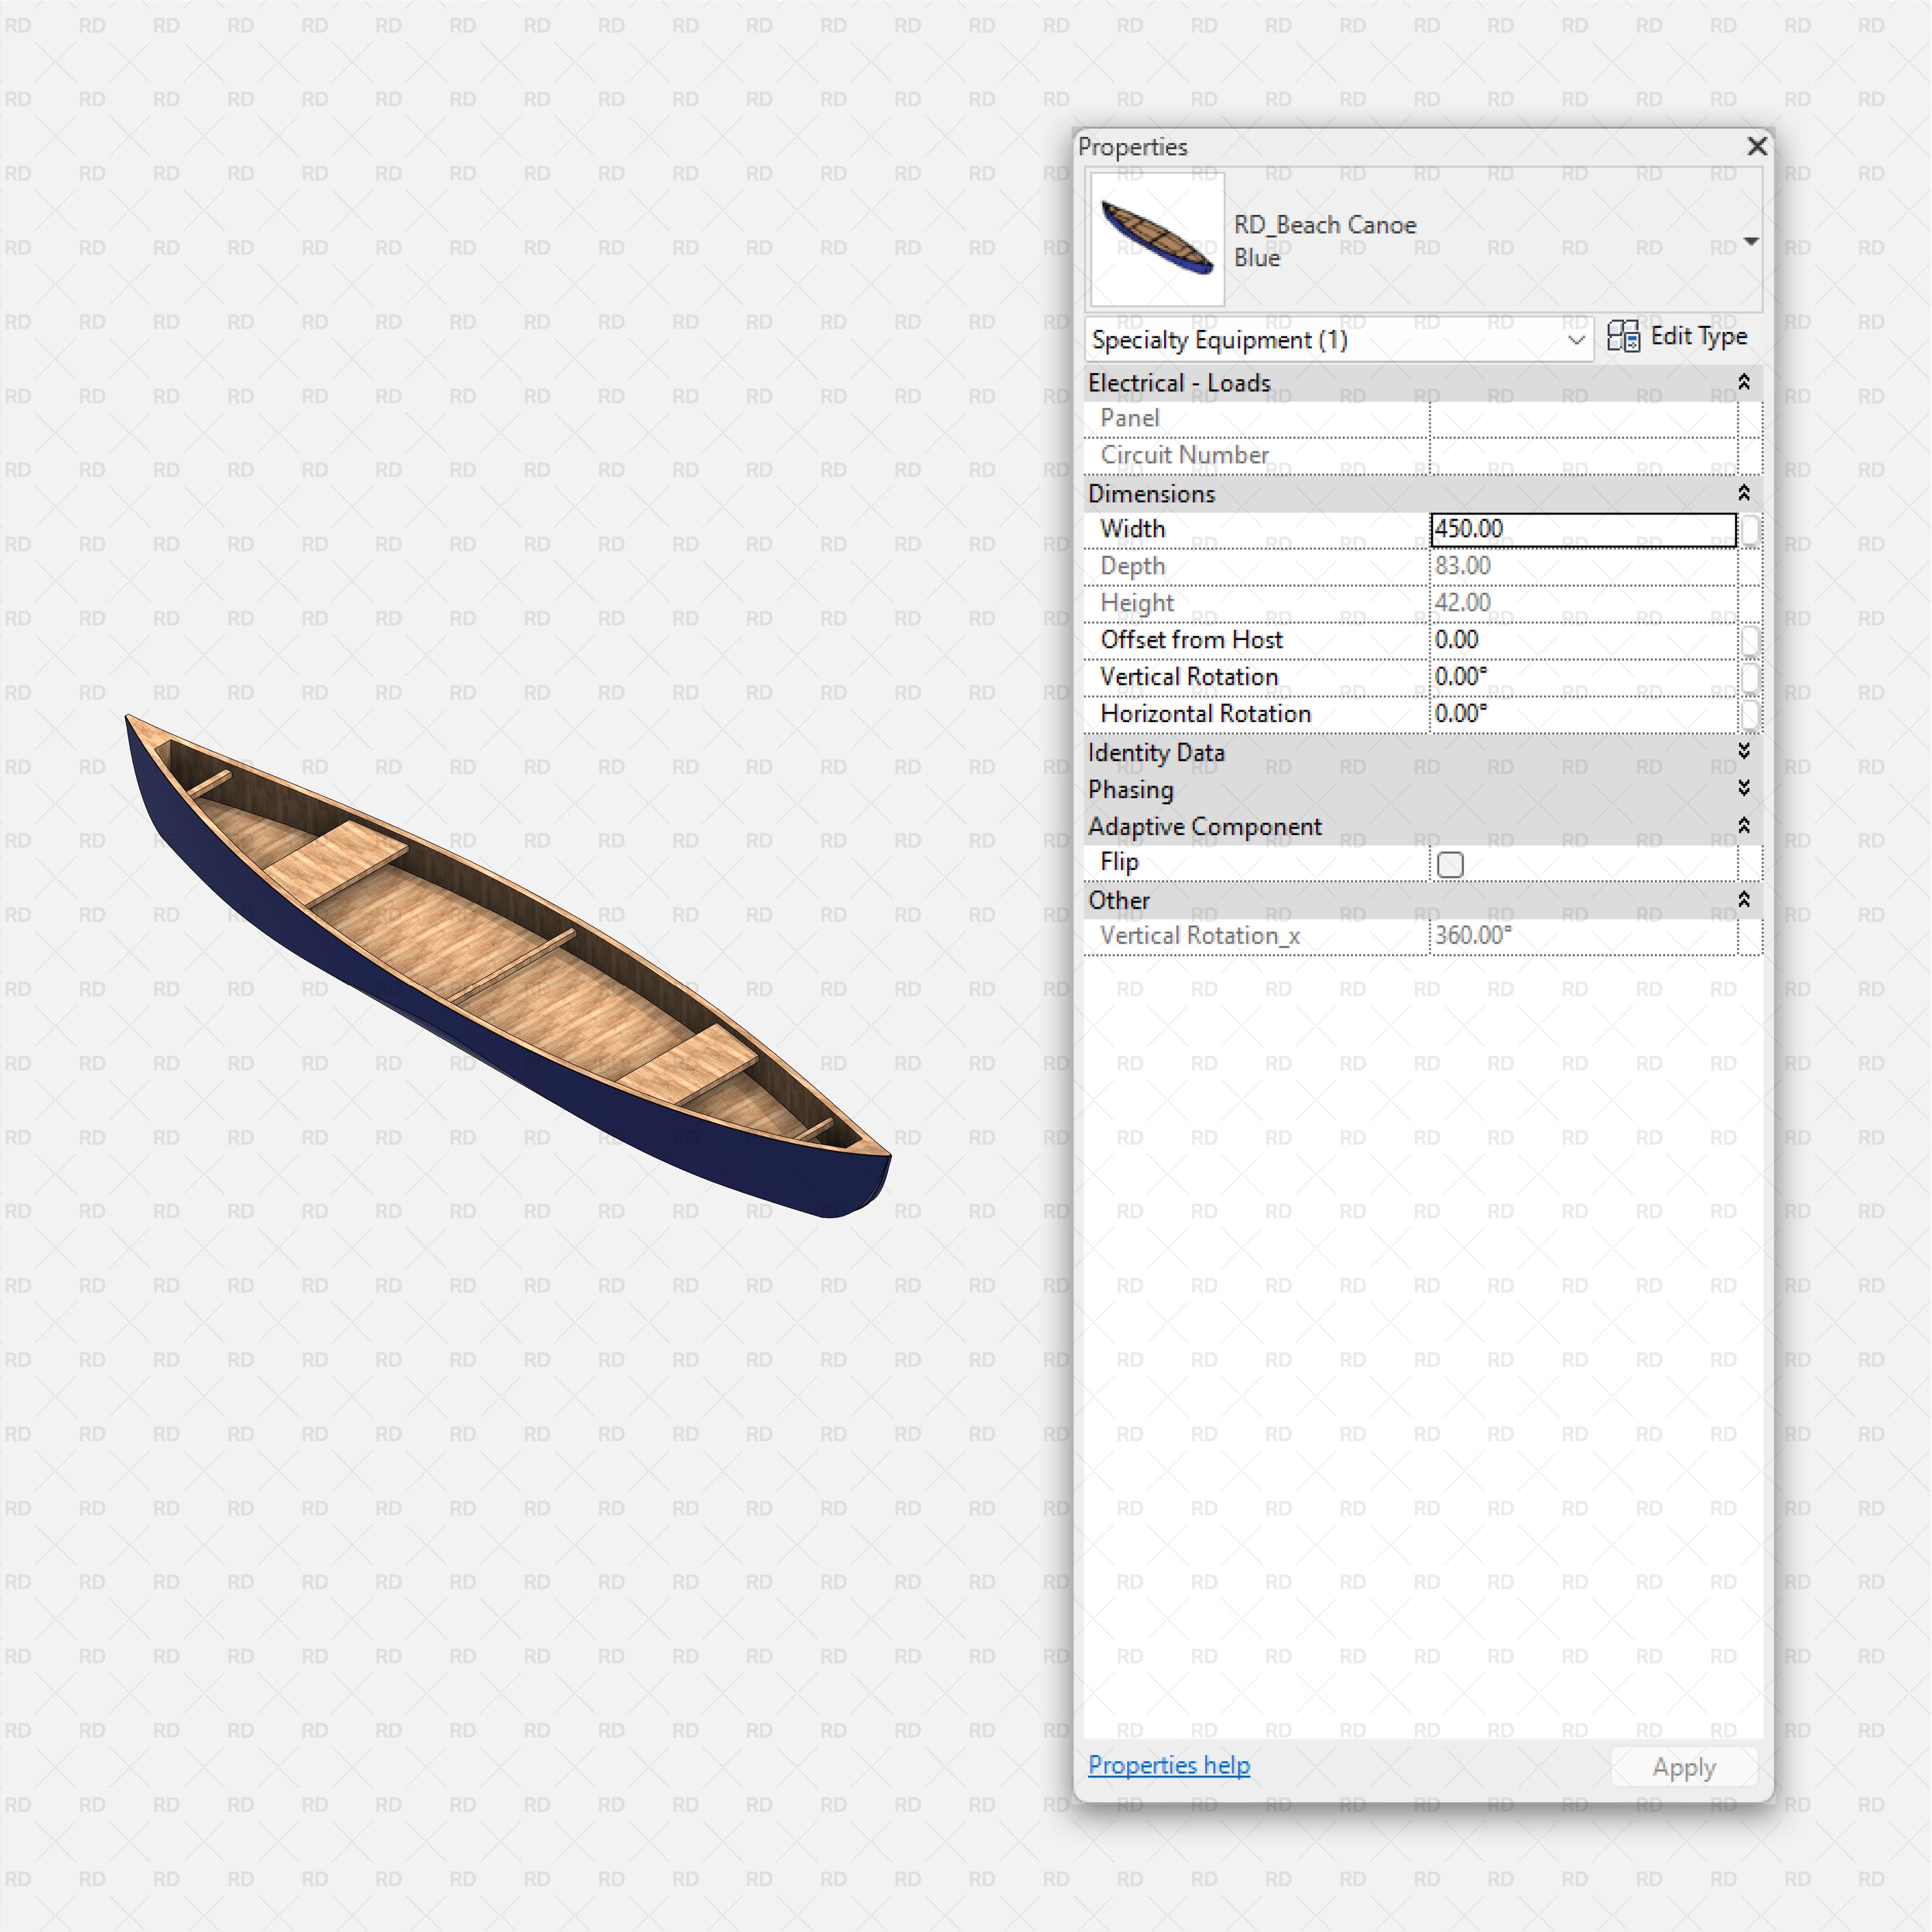
Task: Collapse the Dimensions section
Action: tap(1743, 493)
